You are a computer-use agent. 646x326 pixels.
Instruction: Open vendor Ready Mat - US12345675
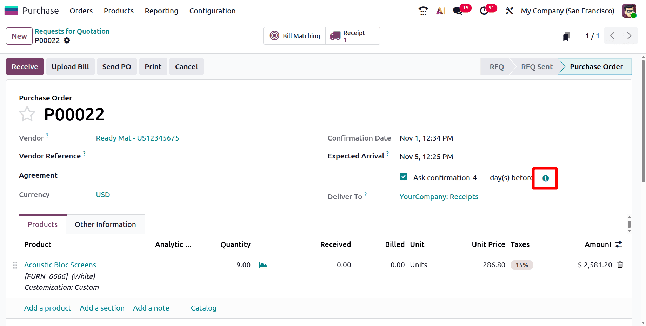[x=138, y=138]
